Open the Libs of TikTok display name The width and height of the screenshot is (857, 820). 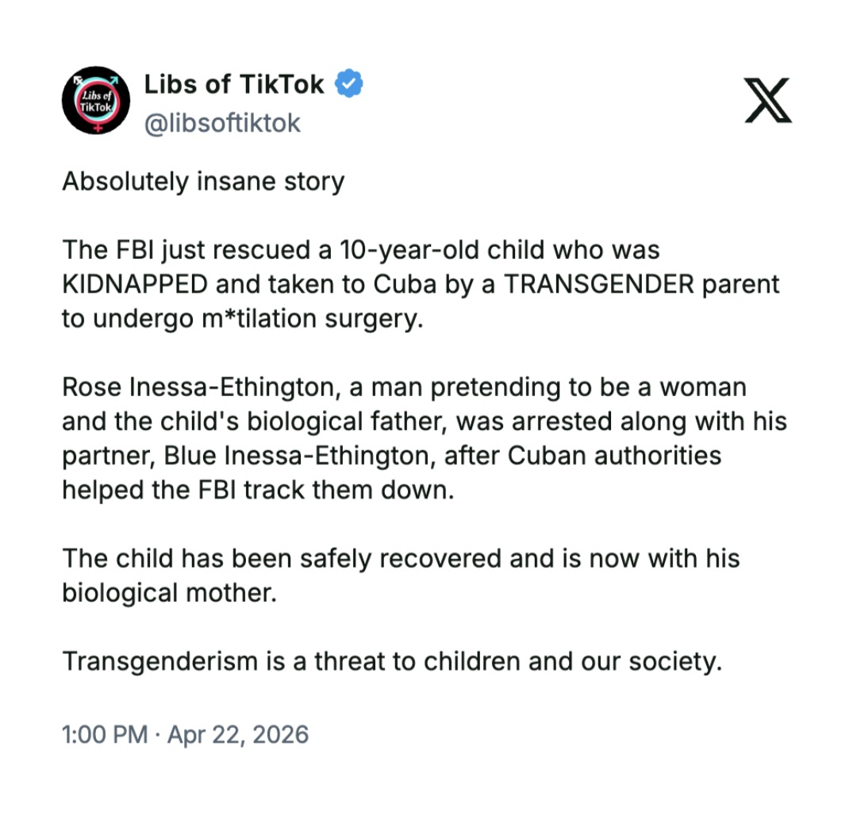(235, 84)
